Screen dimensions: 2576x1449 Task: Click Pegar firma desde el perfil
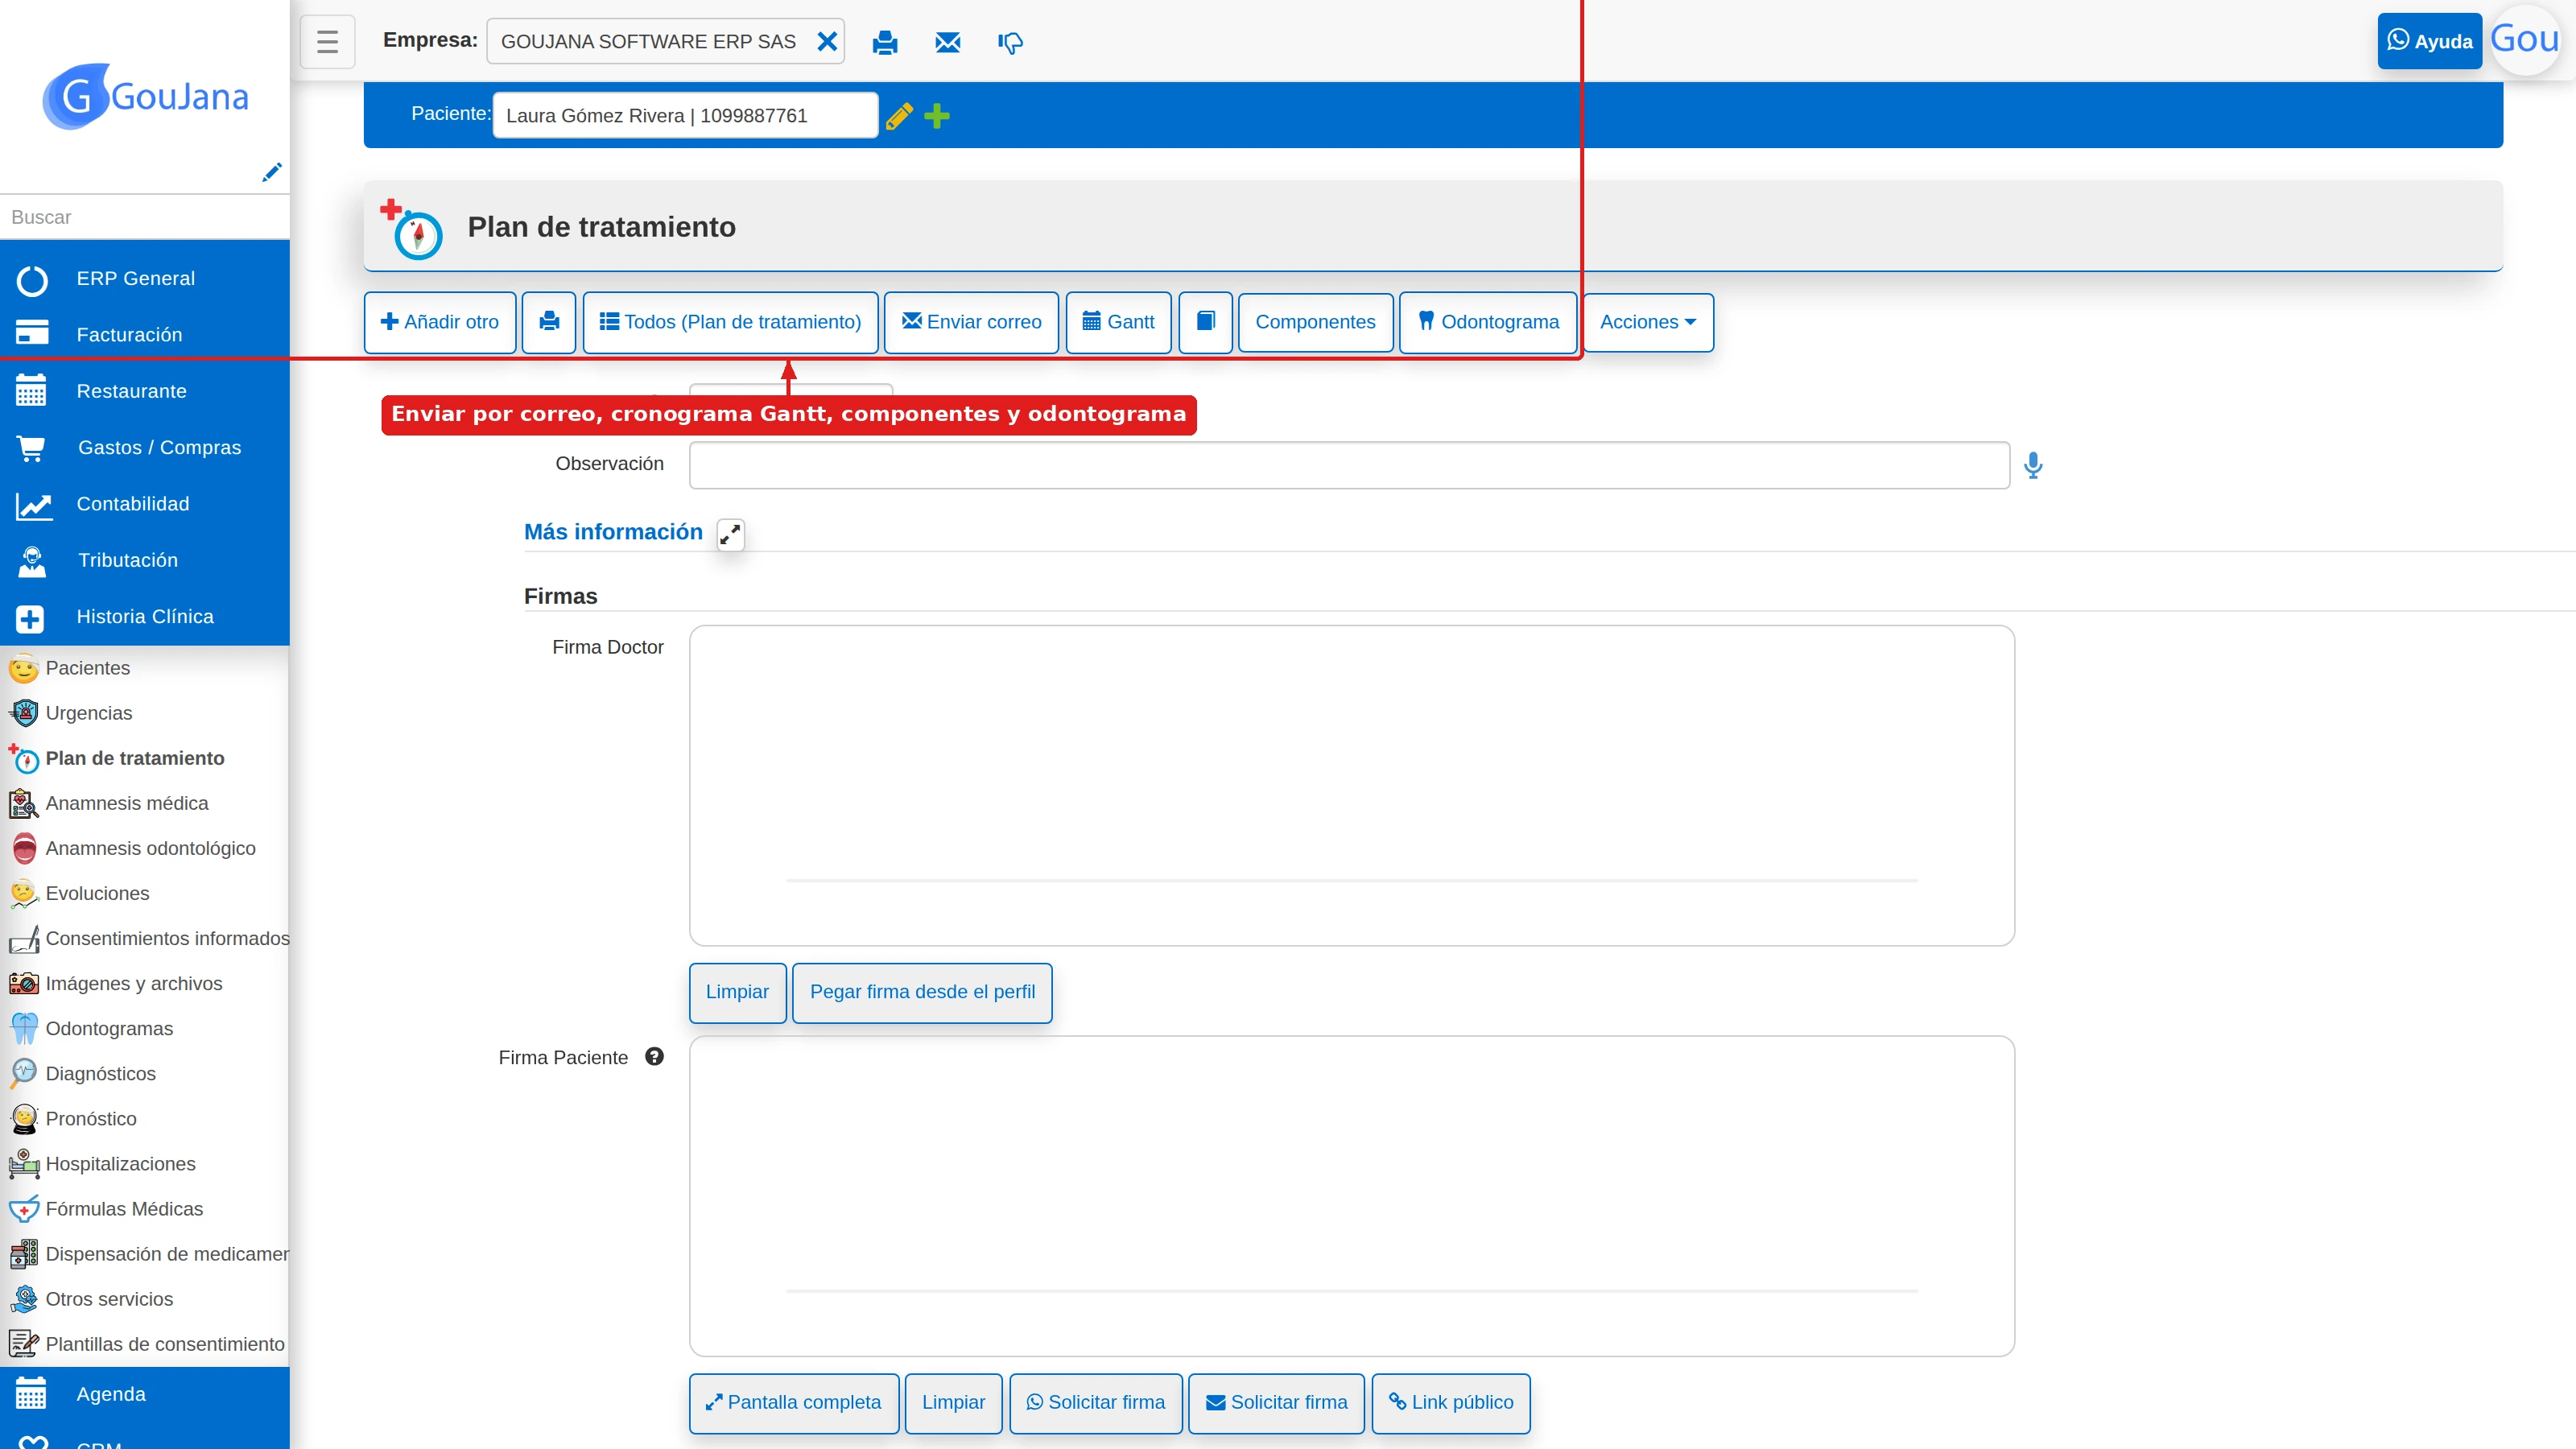tap(922, 992)
